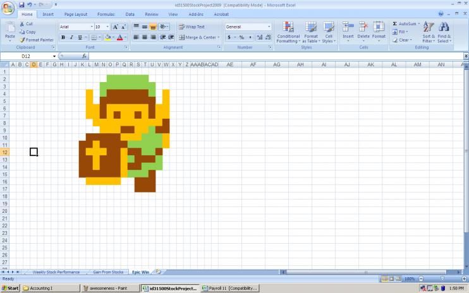Decrease font size with Shrink Font

pyautogui.click(x=123, y=27)
